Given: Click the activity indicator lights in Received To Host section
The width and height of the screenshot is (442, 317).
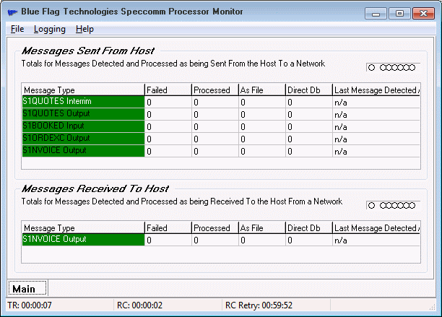Looking at the screenshot, I should [x=391, y=205].
